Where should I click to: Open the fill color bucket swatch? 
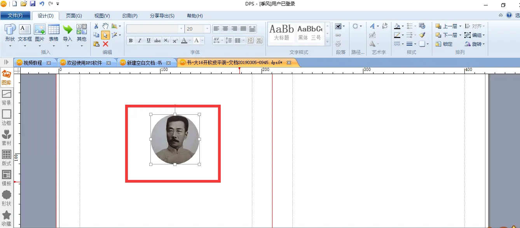coord(397,26)
